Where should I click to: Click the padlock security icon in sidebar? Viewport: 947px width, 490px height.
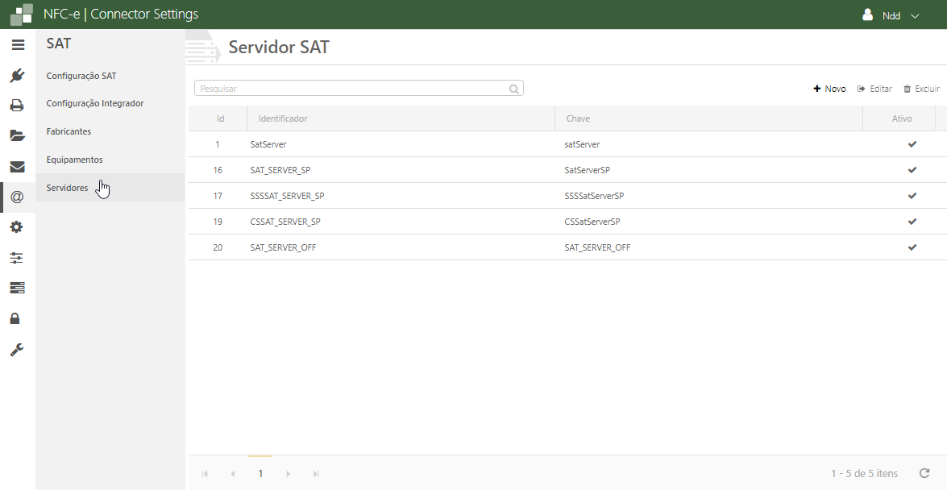pyautogui.click(x=15, y=318)
